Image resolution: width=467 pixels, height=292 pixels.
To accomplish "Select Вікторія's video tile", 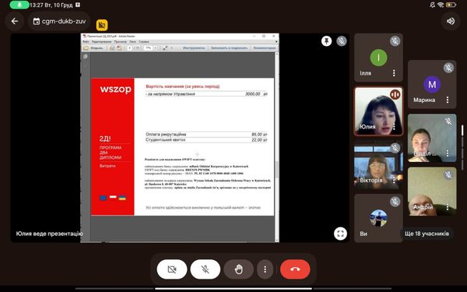I will pos(378,165).
